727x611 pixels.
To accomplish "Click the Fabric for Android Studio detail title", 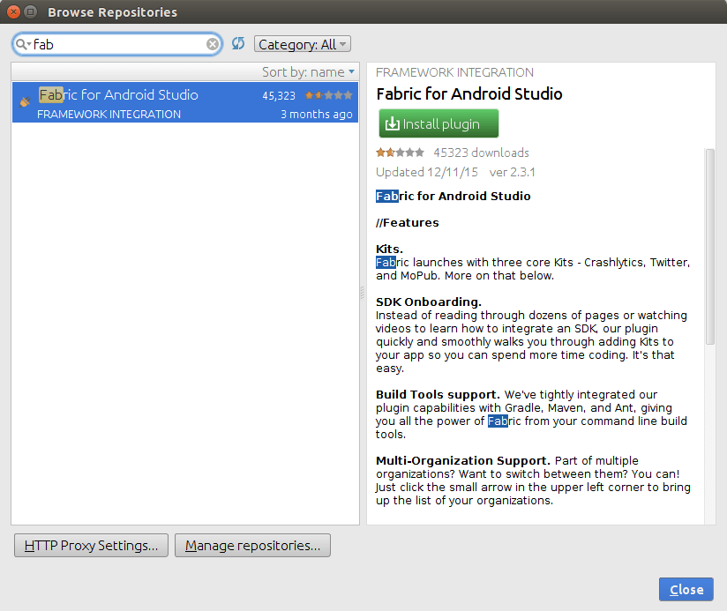I will 469,94.
